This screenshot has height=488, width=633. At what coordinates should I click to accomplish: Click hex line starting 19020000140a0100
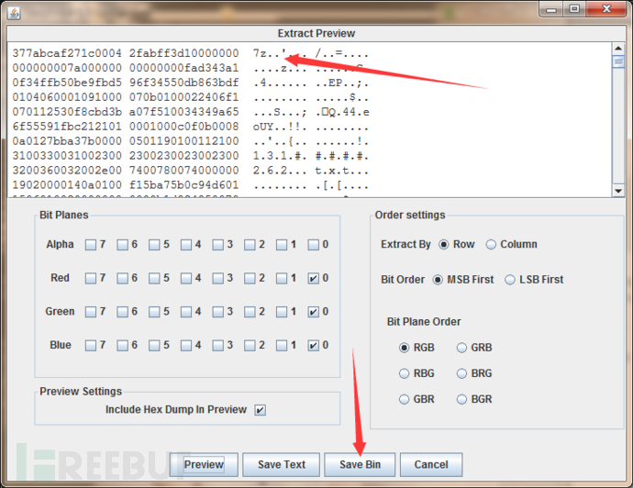coord(191,185)
